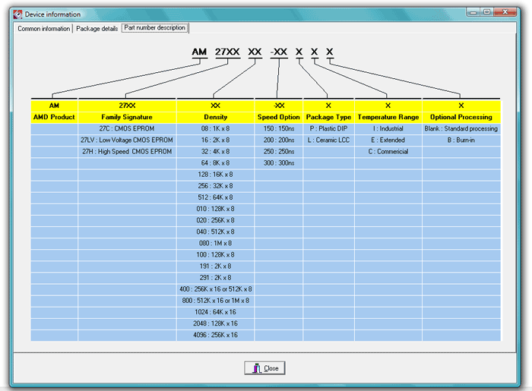Click the large 'AM' diagram label
The height and width of the screenshot is (391, 532).
tap(199, 52)
